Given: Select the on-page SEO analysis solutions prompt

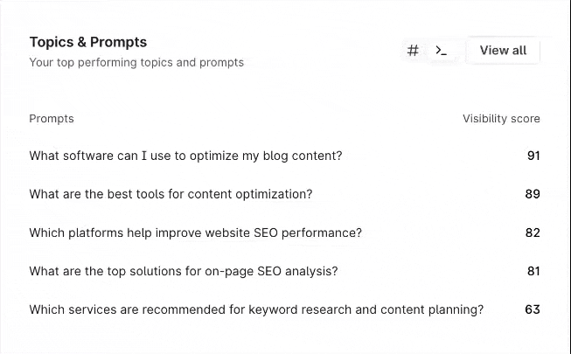Looking at the screenshot, I should click(183, 271).
